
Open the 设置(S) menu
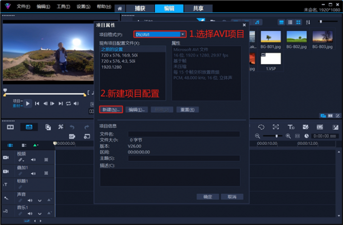83,7
